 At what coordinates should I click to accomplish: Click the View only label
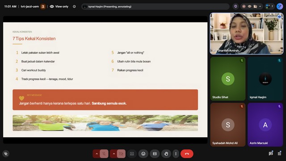[59, 7]
